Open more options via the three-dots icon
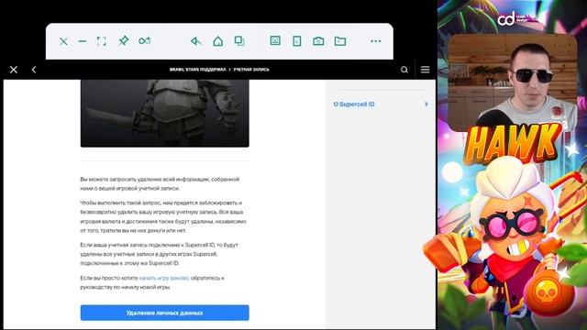 click(375, 40)
